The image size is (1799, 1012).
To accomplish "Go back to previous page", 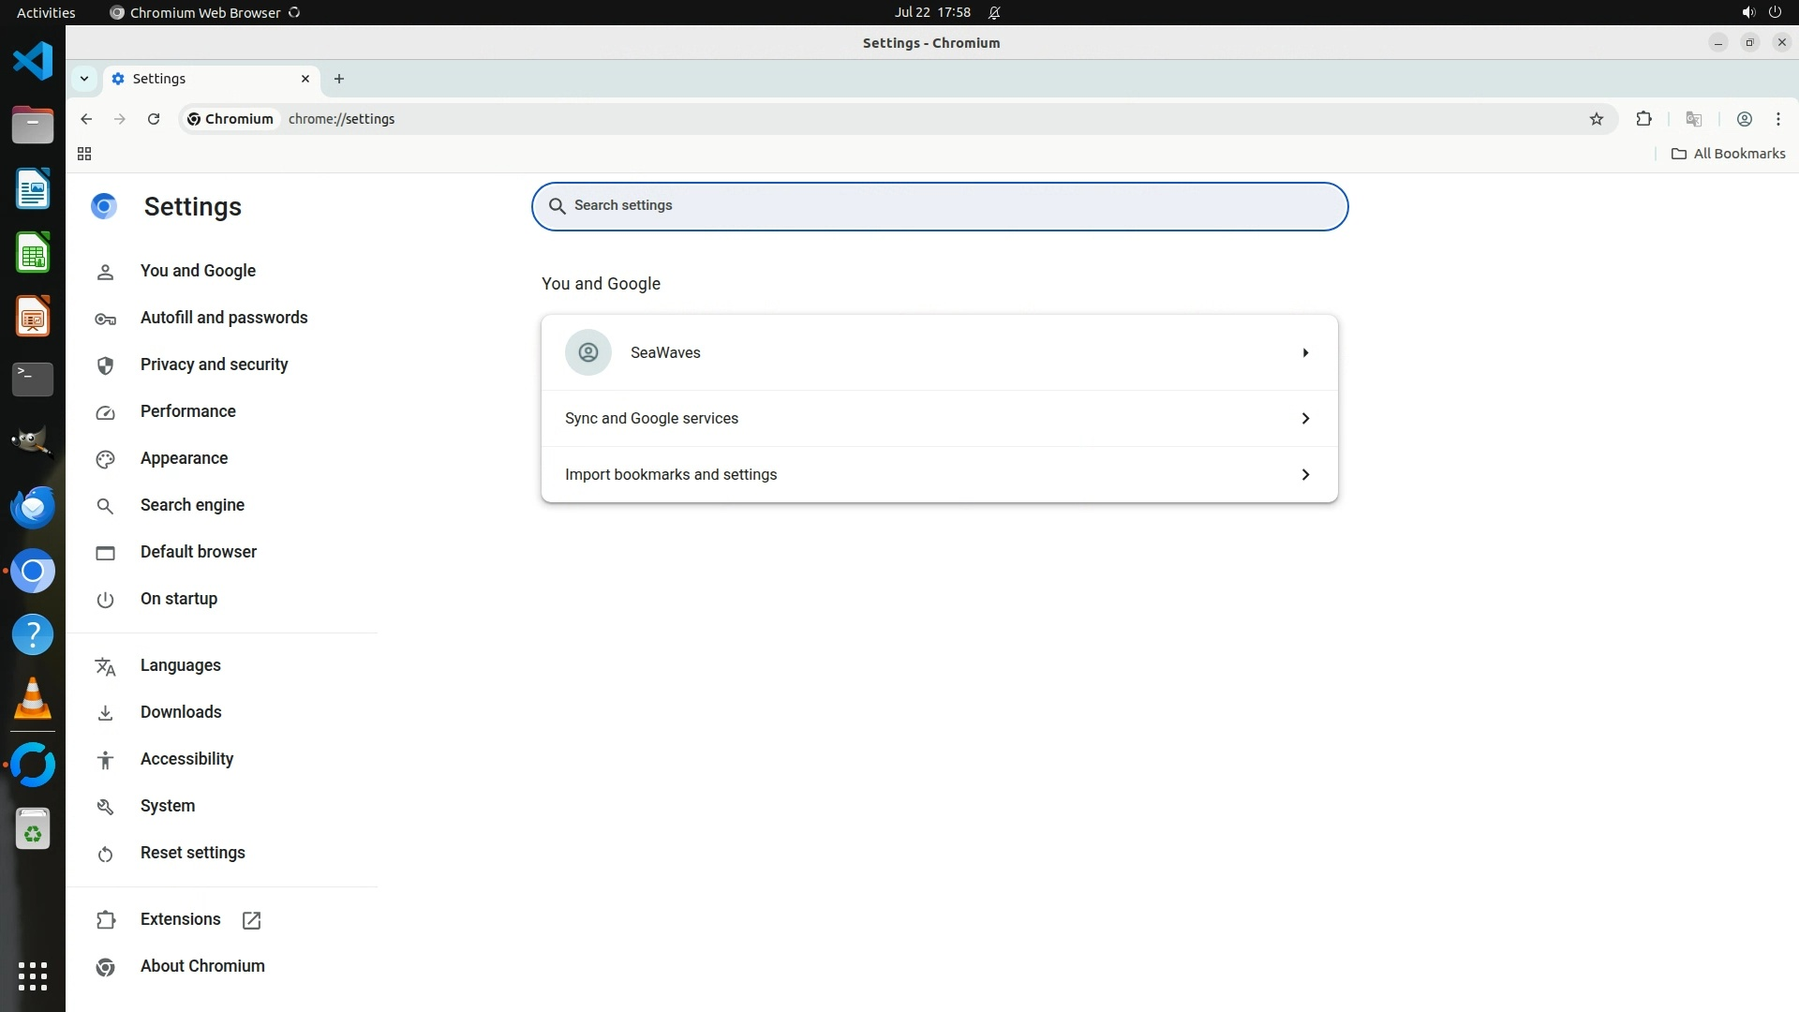I will (86, 119).
